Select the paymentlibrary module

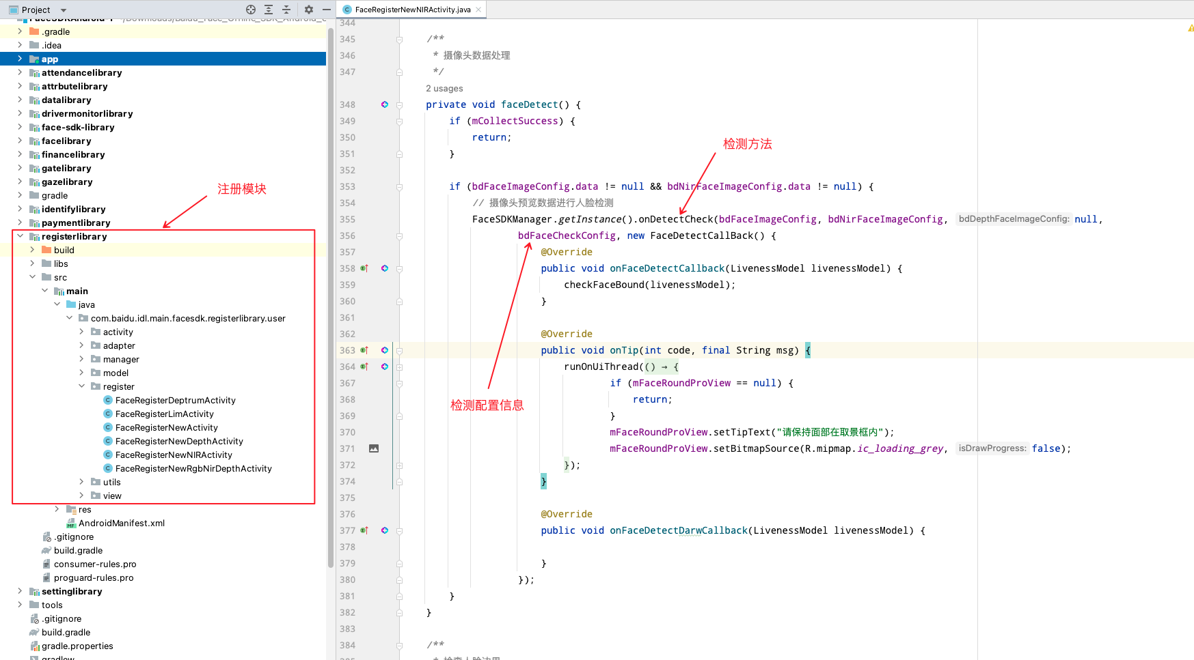coord(76,223)
